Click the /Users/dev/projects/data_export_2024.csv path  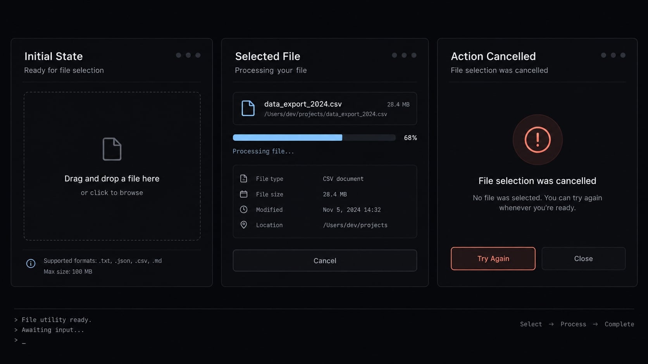[x=326, y=114]
